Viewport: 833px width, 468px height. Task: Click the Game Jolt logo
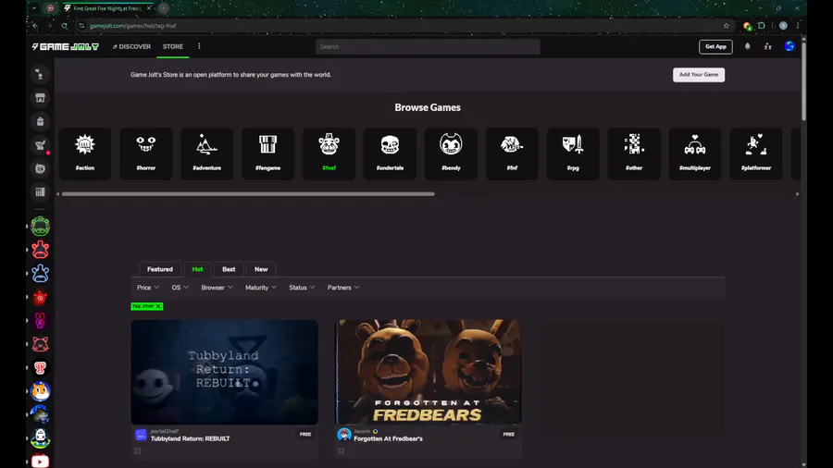(x=66, y=46)
